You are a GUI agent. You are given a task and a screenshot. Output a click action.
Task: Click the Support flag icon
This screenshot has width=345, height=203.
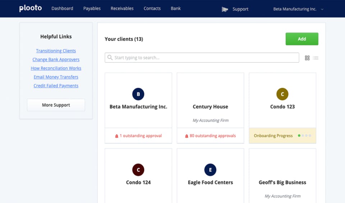pos(225,9)
